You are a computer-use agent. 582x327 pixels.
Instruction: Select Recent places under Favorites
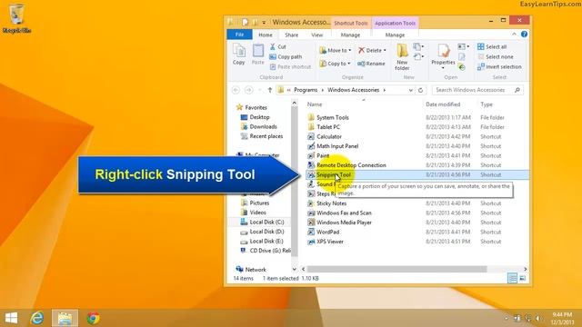click(262, 136)
